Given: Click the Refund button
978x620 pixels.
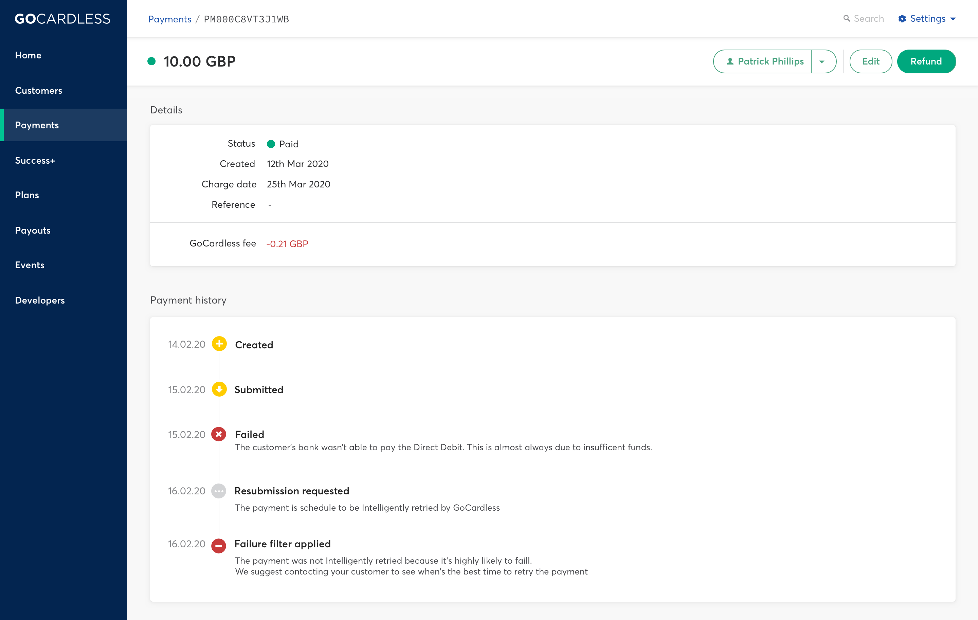Looking at the screenshot, I should point(926,61).
